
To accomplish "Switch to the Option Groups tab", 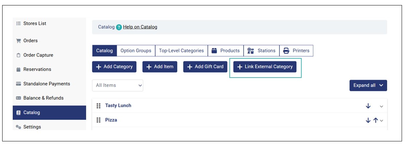I will 136,51.
